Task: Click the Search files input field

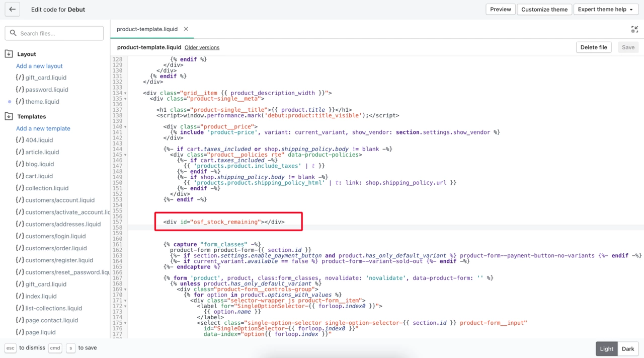Action: point(54,33)
